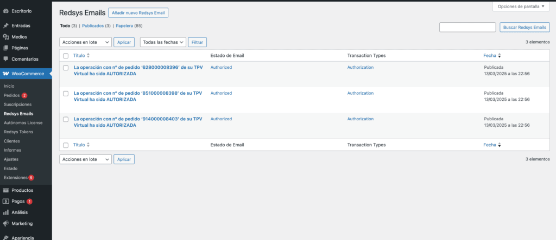556x240 pixels.
Task: Open the top Acciones en lote dropdown
Action: tap(85, 42)
